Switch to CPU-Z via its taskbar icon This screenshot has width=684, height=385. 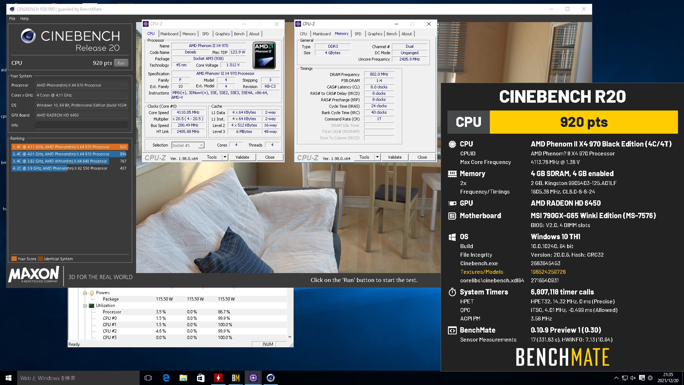(x=253, y=378)
